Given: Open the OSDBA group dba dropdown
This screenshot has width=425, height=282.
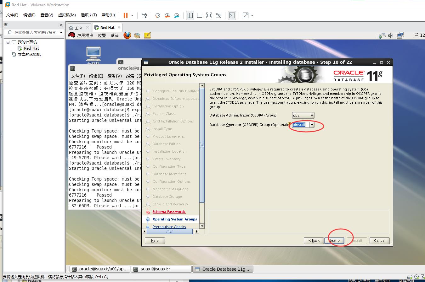Looking at the screenshot, I should 303,116.
